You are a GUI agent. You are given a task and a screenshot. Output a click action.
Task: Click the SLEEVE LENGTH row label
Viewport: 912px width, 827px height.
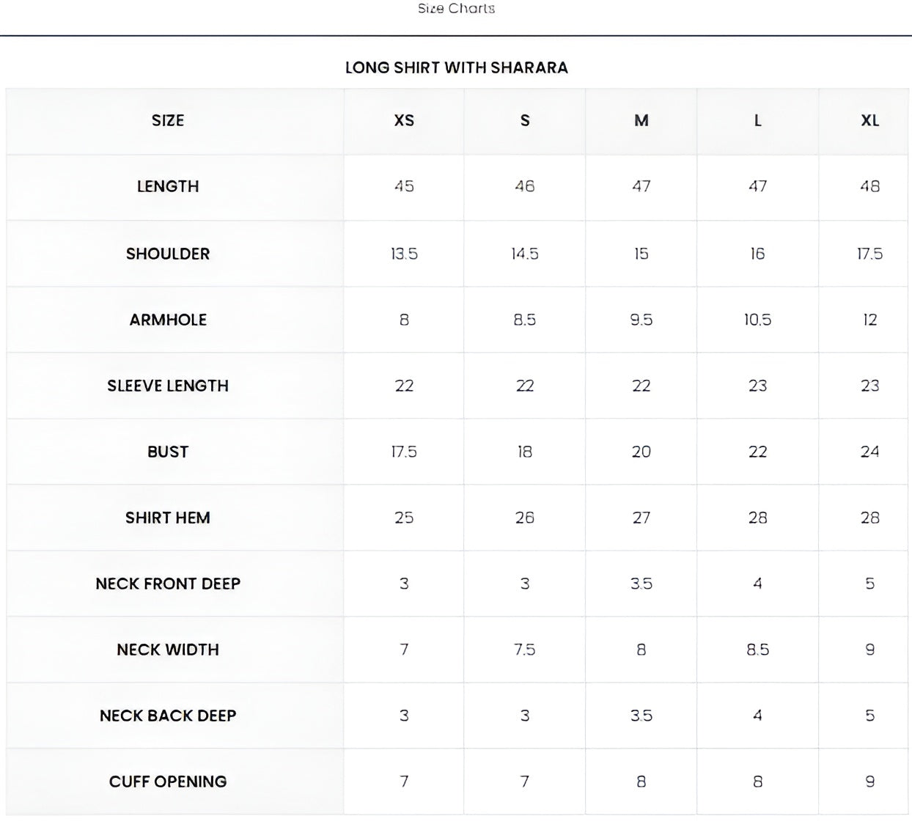pyautogui.click(x=168, y=386)
